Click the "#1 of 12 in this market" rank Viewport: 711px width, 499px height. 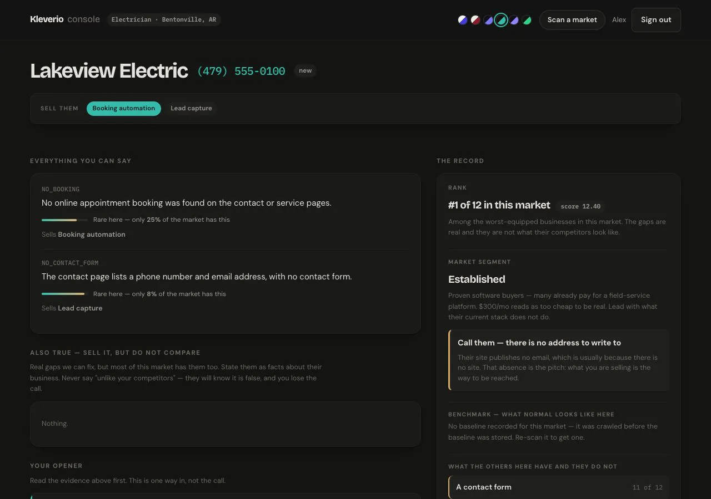point(499,205)
